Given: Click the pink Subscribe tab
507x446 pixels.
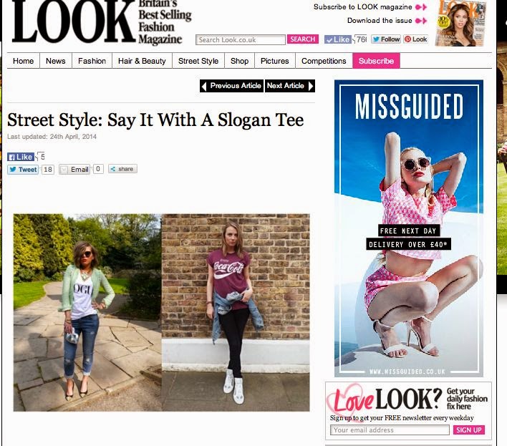Looking at the screenshot, I should [376, 61].
